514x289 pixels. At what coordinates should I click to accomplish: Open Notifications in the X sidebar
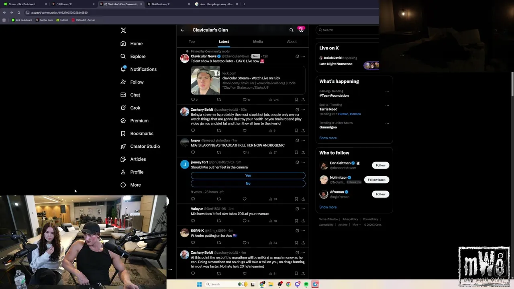pos(139,69)
